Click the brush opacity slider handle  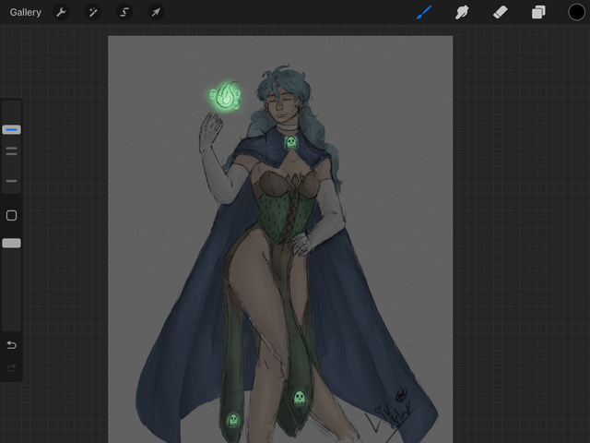[x=11, y=243]
